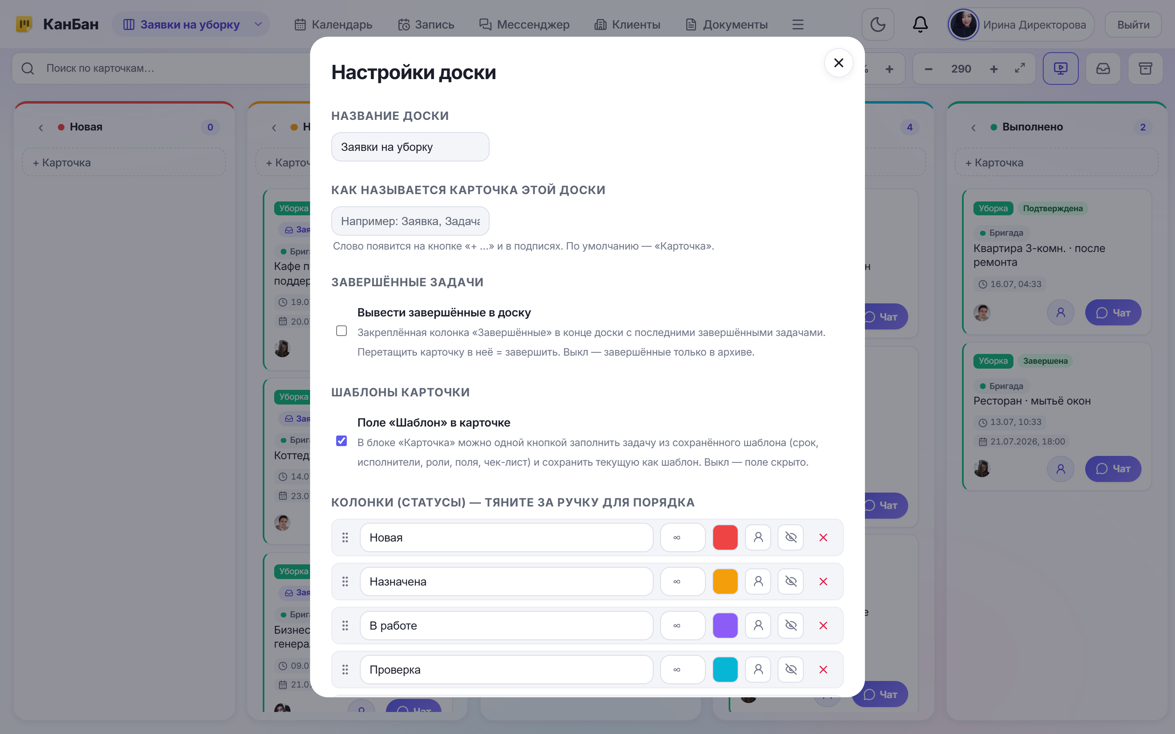Open notifications bell

click(920, 24)
